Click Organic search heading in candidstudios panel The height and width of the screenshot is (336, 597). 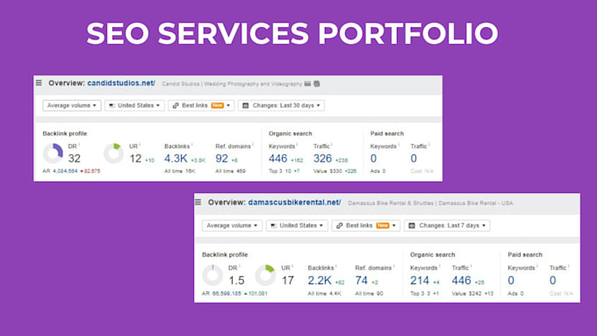[290, 133]
